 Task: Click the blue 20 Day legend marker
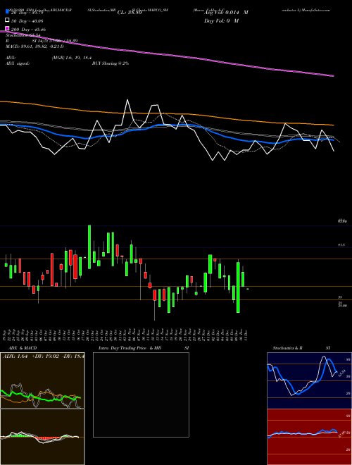[7, 12]
